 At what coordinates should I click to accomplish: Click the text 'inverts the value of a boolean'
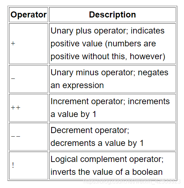point(107,172)
